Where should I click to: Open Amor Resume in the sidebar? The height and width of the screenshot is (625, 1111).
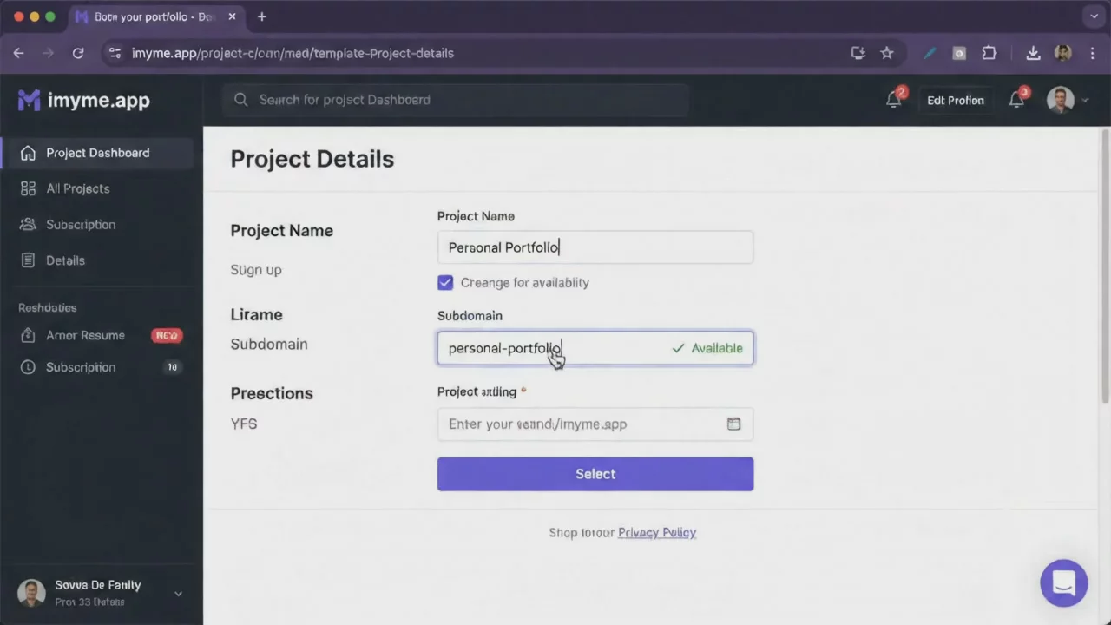85,335
